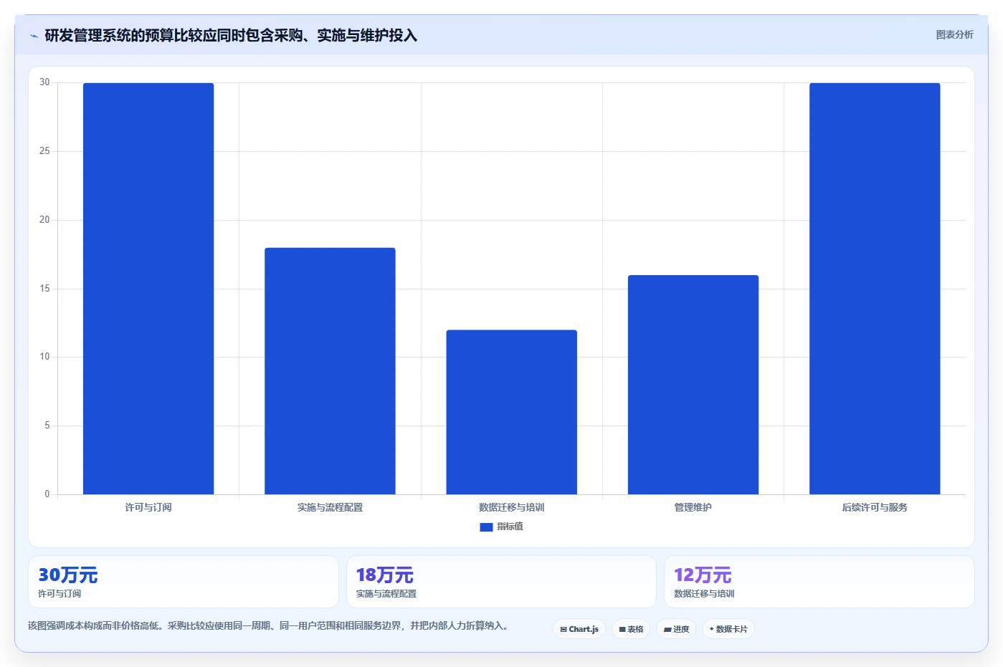Open the 18万元 实施与流程配置 data card
Image resolution: width=1003 pixels, height=667 pixels.
(501, 582)
